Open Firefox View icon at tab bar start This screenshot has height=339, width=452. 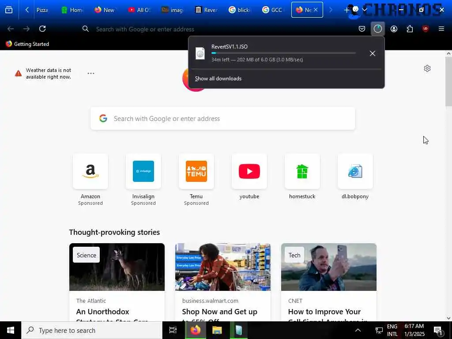(9, 10)
